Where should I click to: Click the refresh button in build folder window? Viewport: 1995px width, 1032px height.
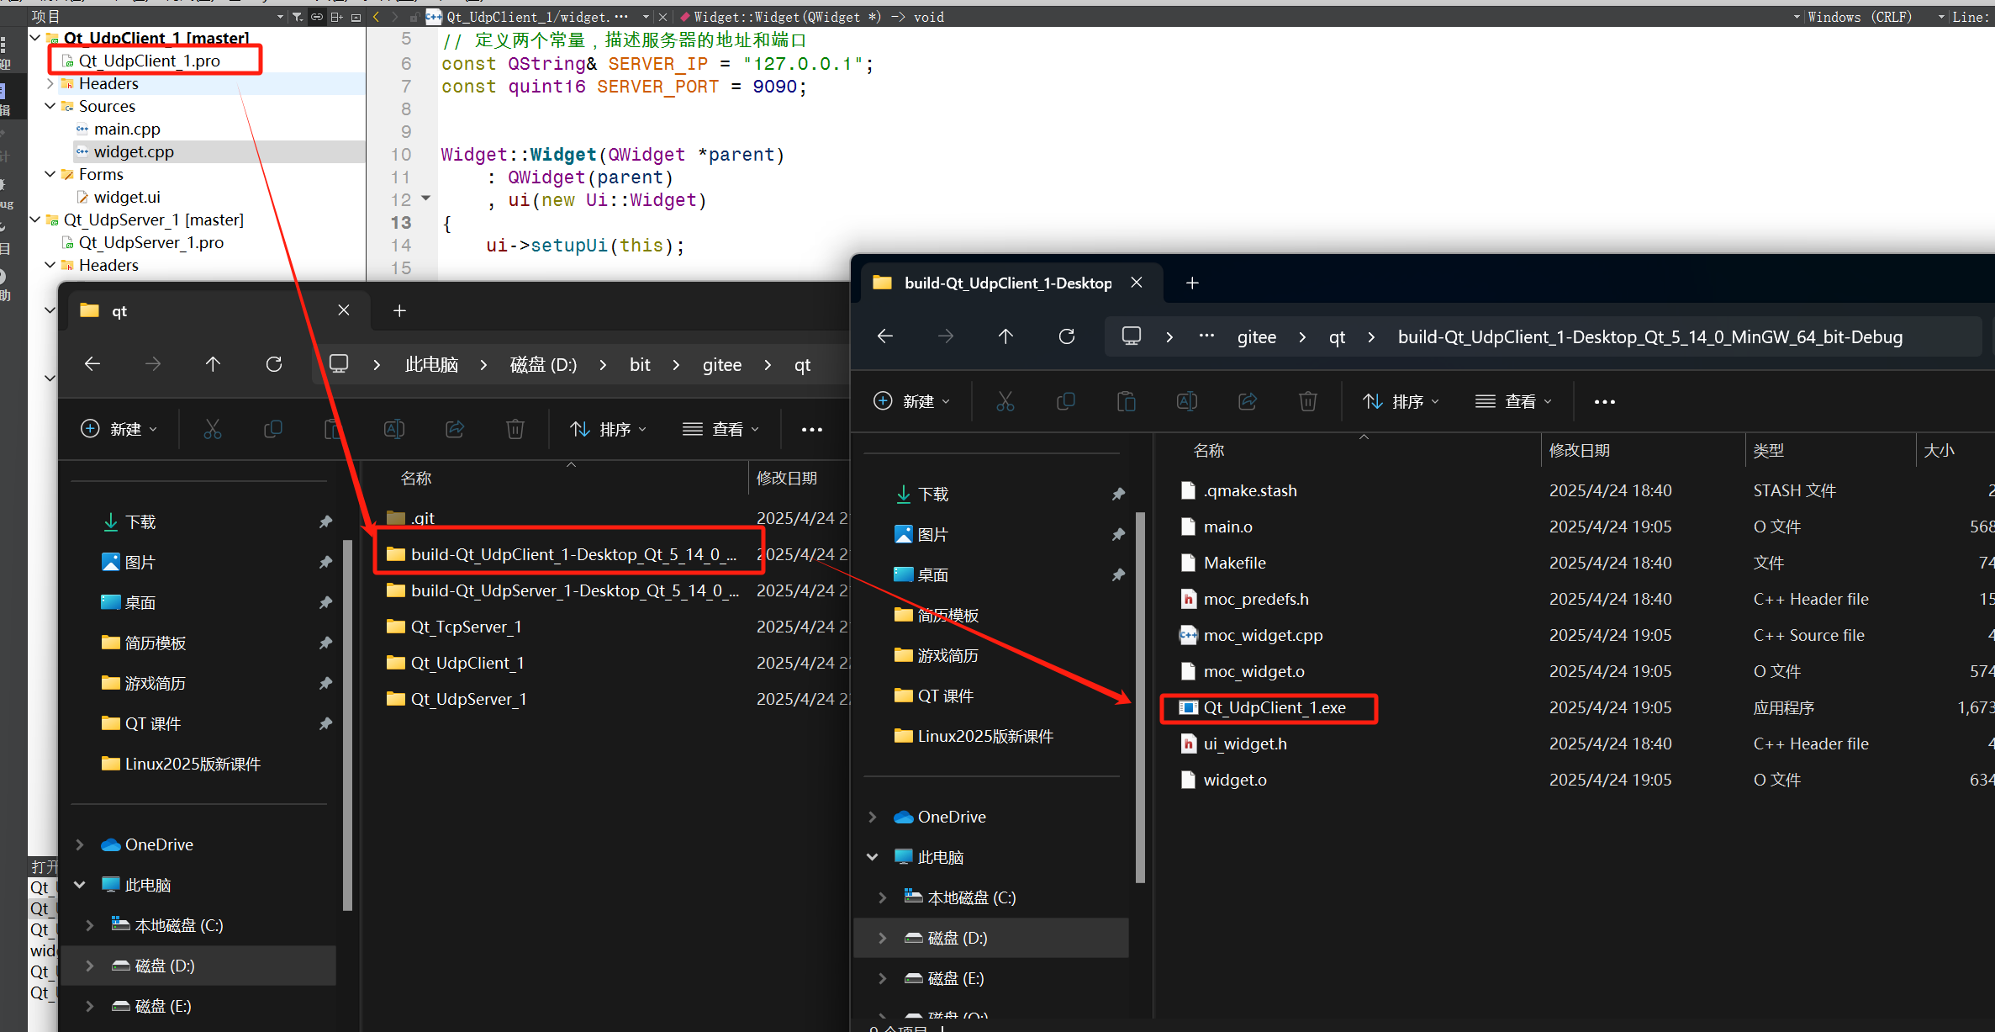(x=1067, y=336)
